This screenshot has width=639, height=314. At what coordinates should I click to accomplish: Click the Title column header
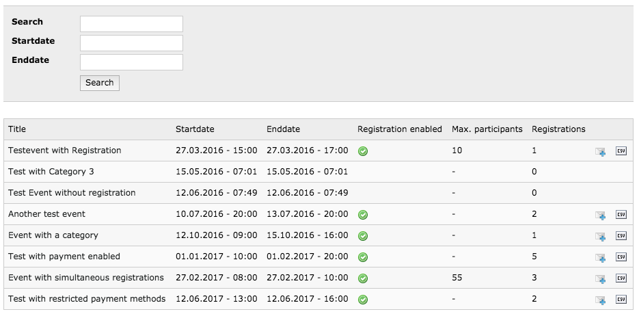(17, 129)
